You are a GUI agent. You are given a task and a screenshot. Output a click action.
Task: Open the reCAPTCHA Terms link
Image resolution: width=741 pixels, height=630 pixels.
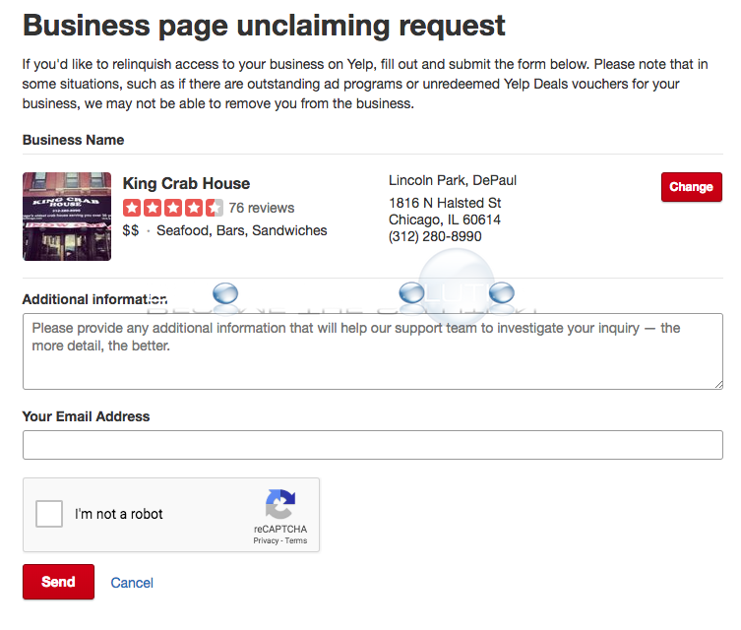296,540
